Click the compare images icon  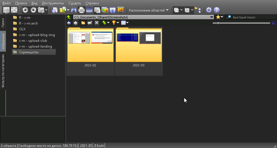point(105,10)
